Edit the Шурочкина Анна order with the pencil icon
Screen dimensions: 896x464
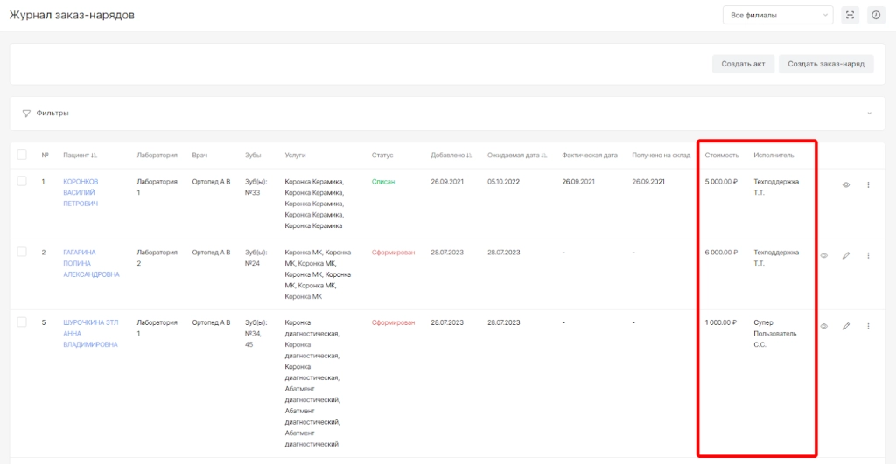[846, 326]
